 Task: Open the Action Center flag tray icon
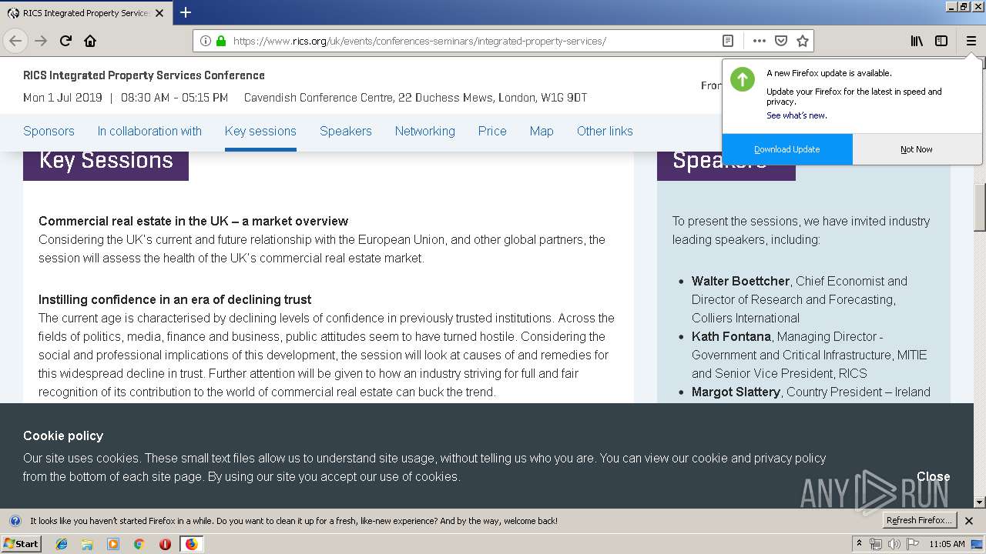pos(911,544)
